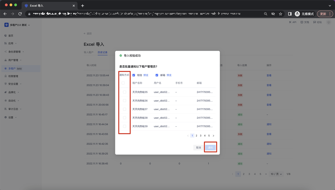
Task: Expand the 用户管理 sidebar menu
Action: pyautogui.click(x=13, y=60)
